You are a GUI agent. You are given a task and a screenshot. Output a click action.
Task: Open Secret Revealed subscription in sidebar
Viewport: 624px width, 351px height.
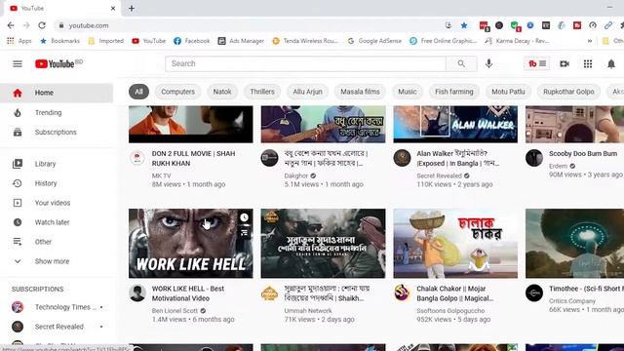pos(57,327)
